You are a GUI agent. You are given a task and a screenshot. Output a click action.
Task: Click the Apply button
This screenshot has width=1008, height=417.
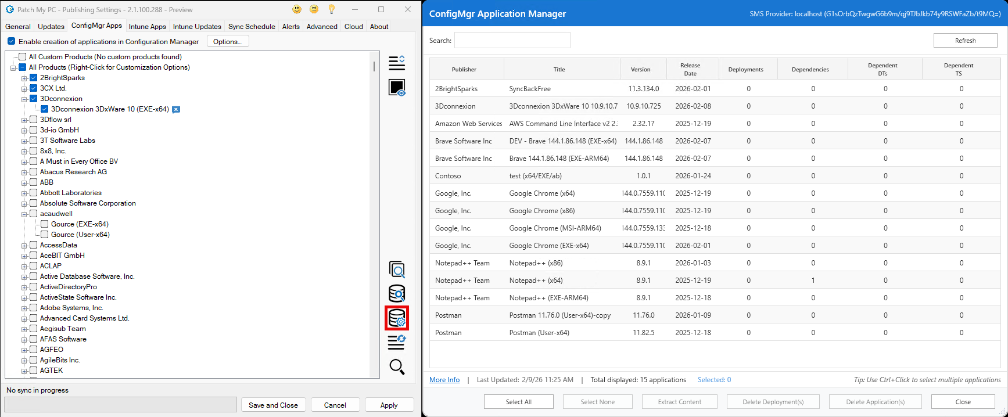(x=389, y=405)
